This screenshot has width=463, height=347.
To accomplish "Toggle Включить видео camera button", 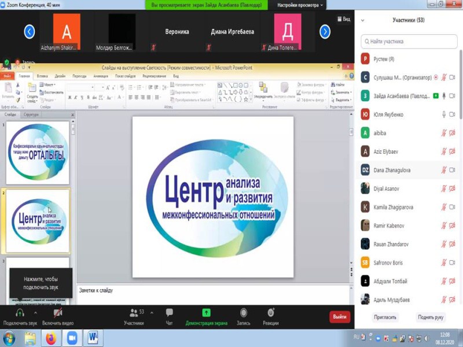I will (58, 316).
